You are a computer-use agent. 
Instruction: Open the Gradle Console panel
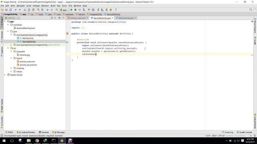(x=244, y=132)
